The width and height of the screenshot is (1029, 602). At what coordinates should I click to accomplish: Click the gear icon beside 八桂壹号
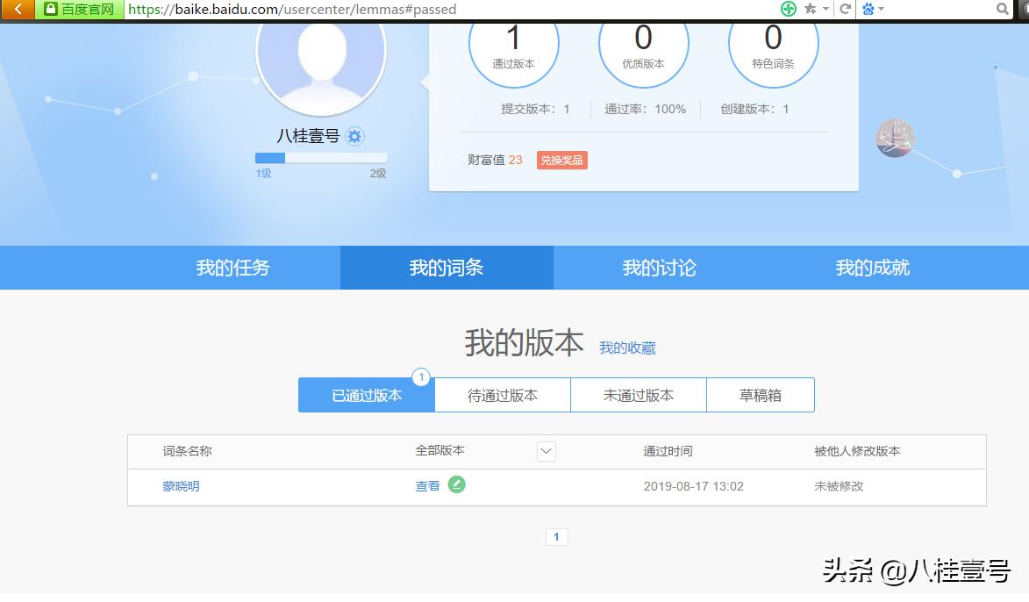click(x=353, y=136)
